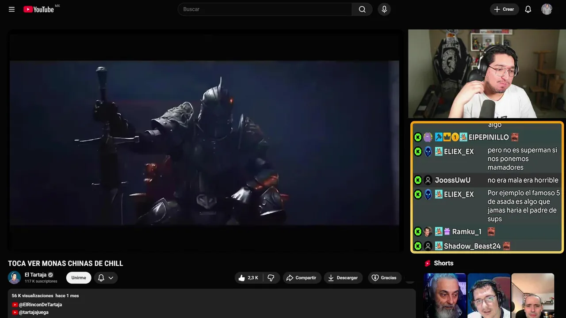This screenshot has height=318, width=566.
Task: Click Ramku_1 username in chat
Action: pyautogui.click(x=467, y=232)
